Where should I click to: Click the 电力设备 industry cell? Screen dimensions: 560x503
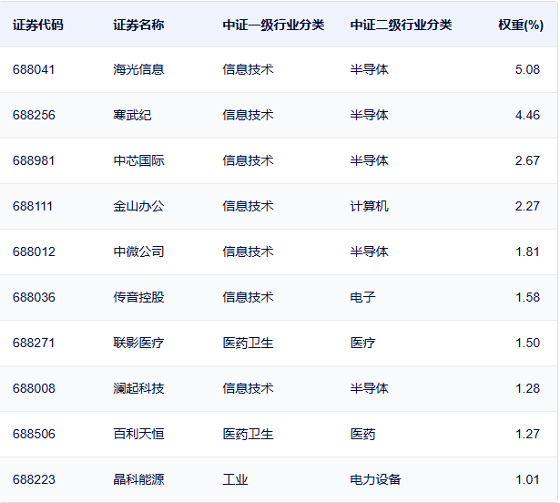point(375,479)
